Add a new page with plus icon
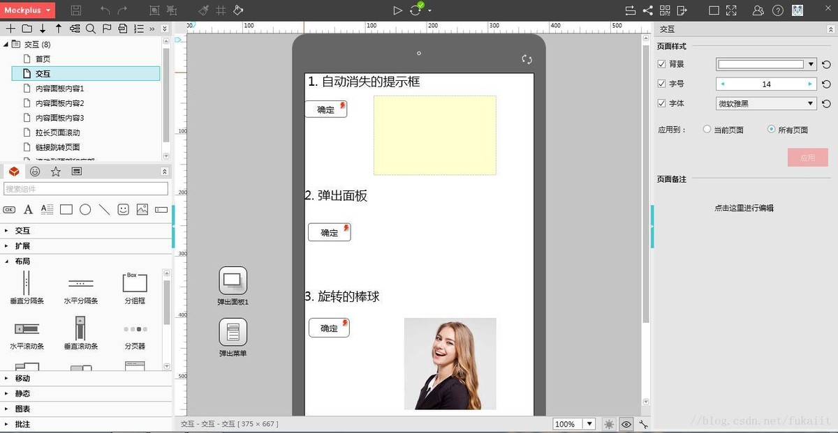Screen dimensions: 838x433 (10, 29)
